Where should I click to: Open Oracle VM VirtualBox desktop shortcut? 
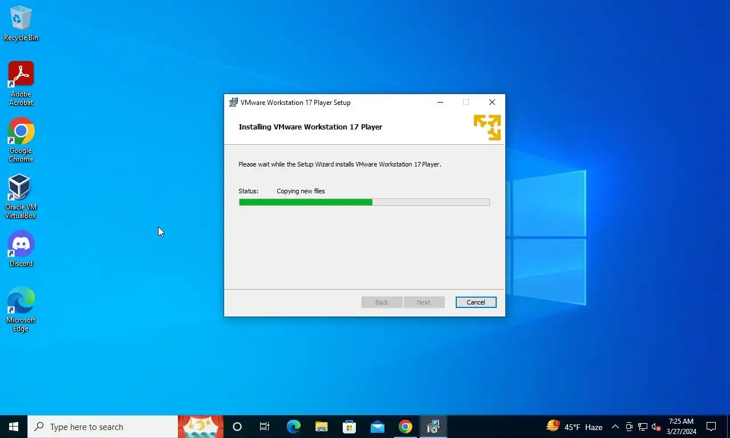click(x=21, y=197)
